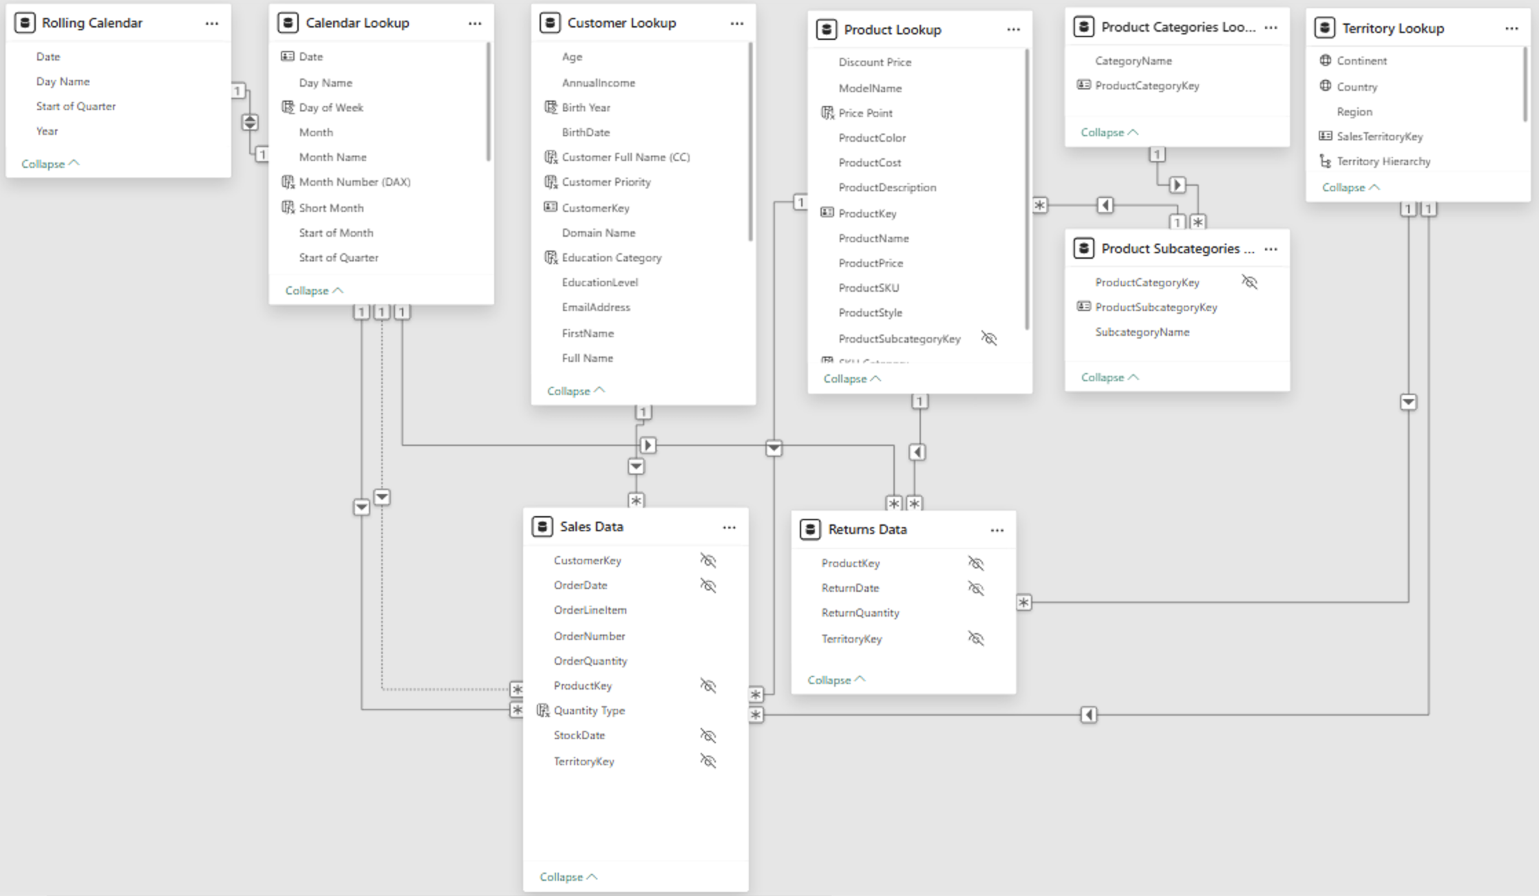
Task: Open more options for Returns Data
Action: point(997,531)
